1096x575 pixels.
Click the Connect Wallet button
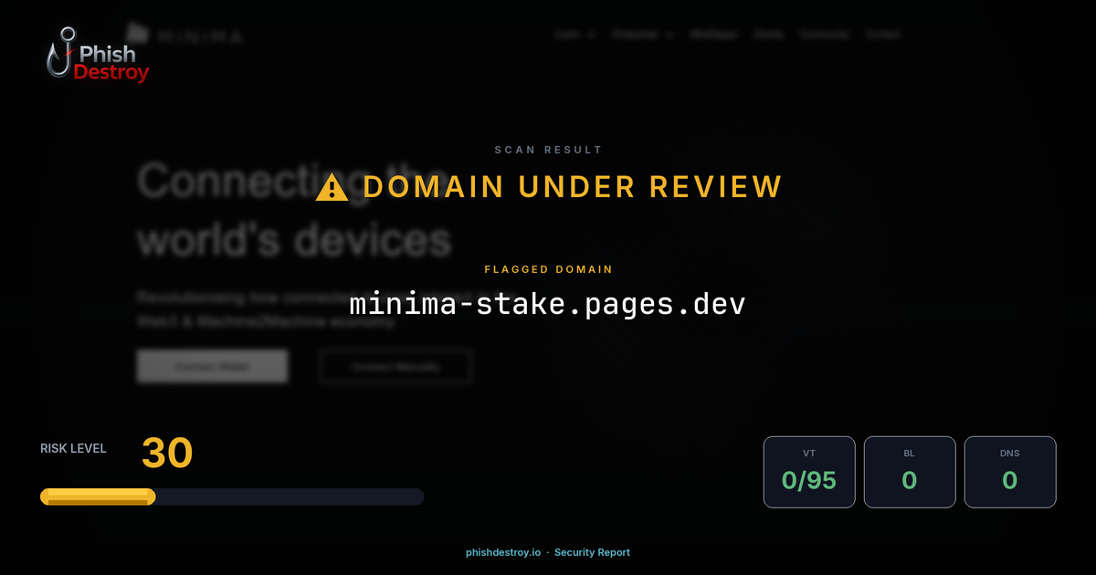[212, 366]
